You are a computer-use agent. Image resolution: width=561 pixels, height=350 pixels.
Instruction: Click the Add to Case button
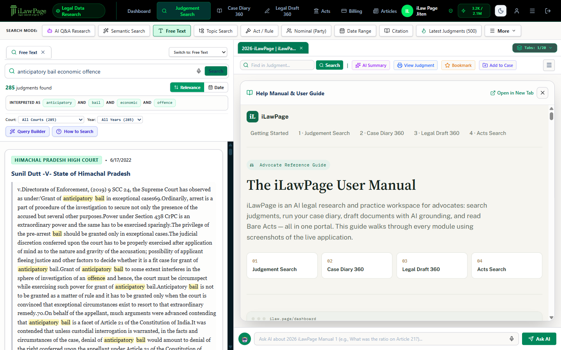497,65
